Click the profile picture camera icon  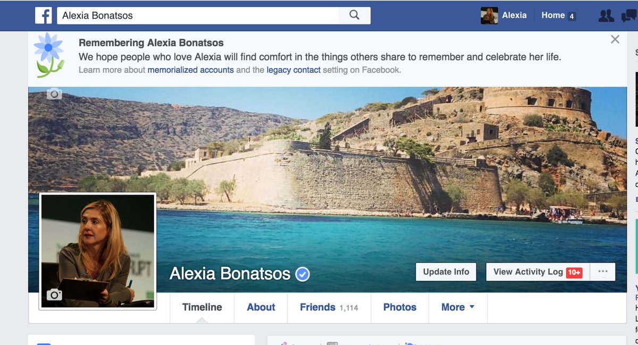[x=54, y=294]
